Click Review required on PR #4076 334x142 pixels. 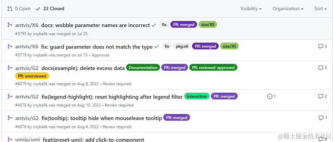click(x=117, y=127)
